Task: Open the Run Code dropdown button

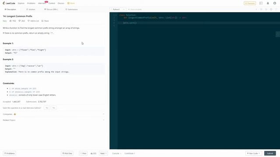Action: coord(254,153)
